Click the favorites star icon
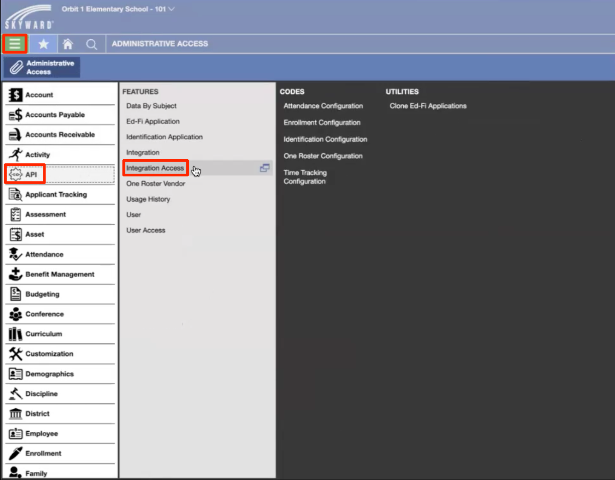Viewport: 615px width, 480px height. click(43, 44)
